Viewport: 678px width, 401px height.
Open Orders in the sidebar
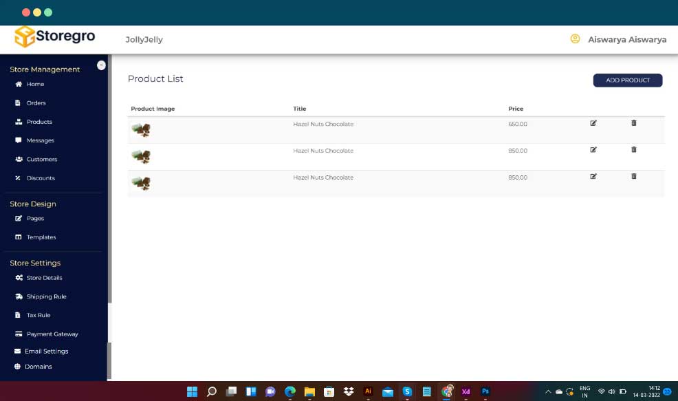(36, 103)
